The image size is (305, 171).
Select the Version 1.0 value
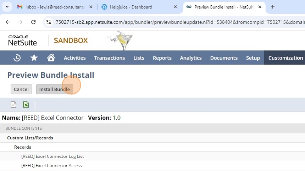pos(117,118)
